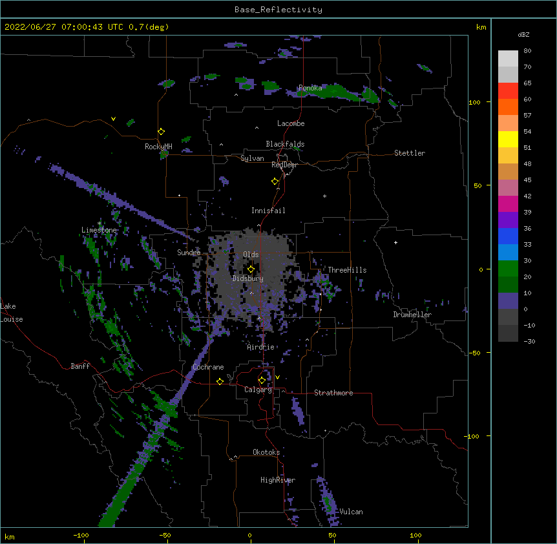Click the RedDeer city label

(x=284, y=165)
